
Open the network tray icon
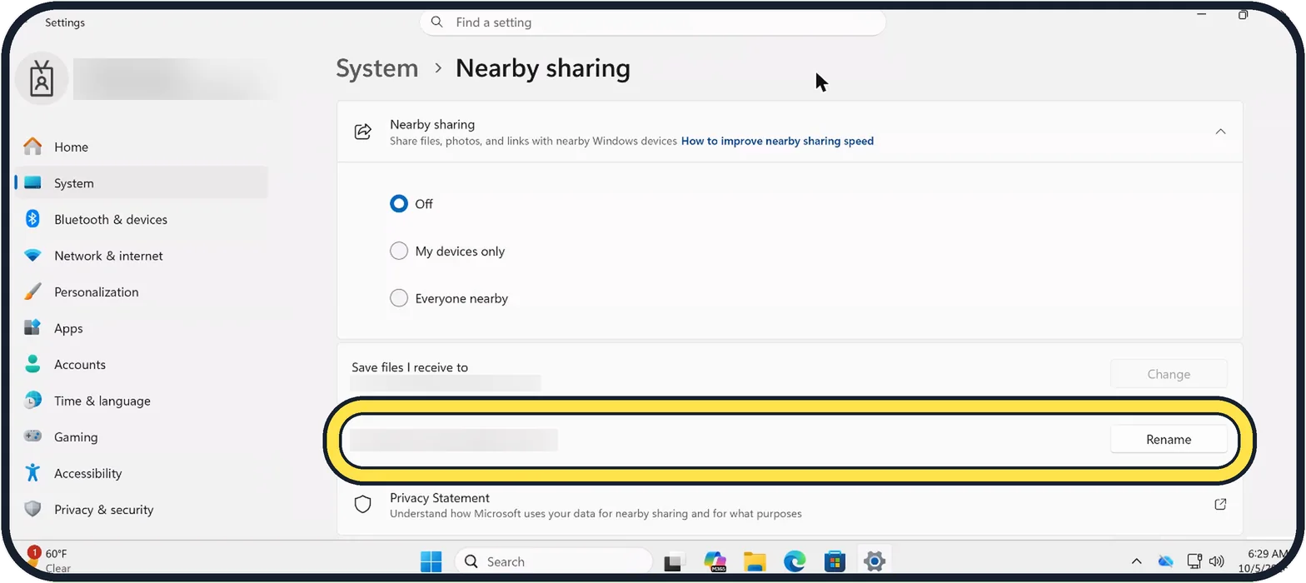pyautogui.click(x=1194, y=561)
